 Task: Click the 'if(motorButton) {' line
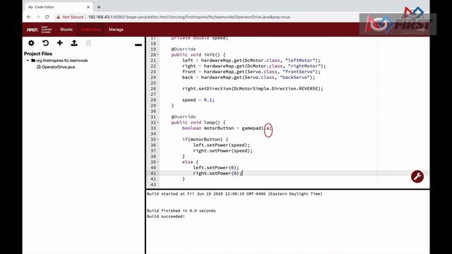coord(205,140)
